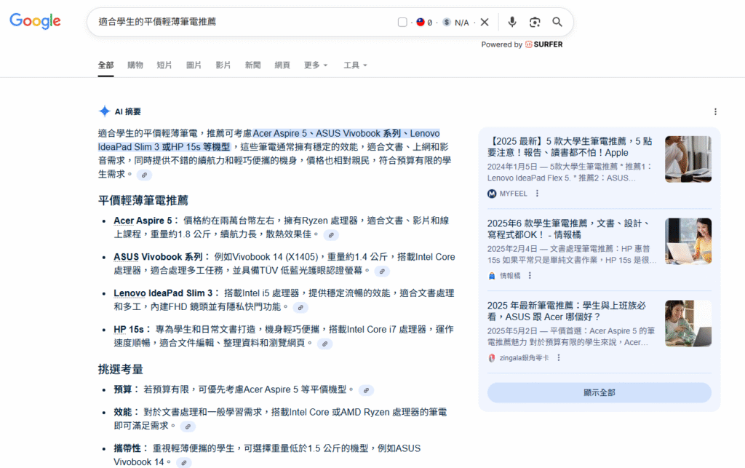
Task: Click the magnifying glass search icon
Action: (557, 23)
